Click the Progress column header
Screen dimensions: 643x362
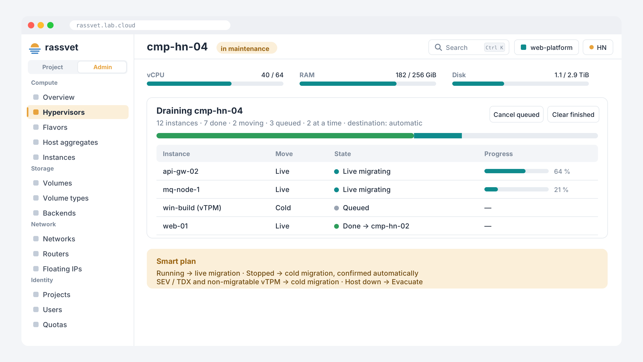[498, 154]
